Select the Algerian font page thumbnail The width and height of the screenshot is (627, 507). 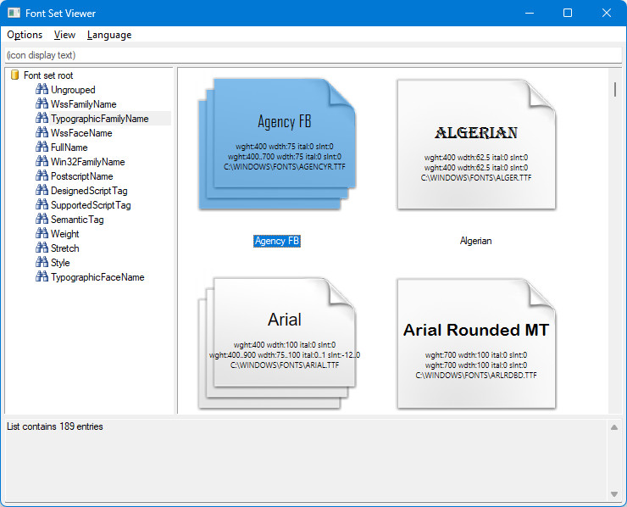tap(476, 144)
